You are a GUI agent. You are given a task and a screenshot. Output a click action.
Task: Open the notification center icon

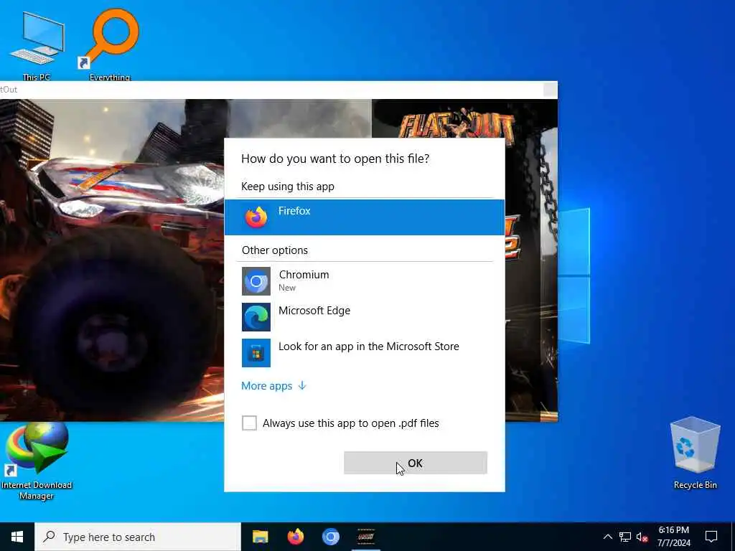pyautogui.click(x=711, y=537)
